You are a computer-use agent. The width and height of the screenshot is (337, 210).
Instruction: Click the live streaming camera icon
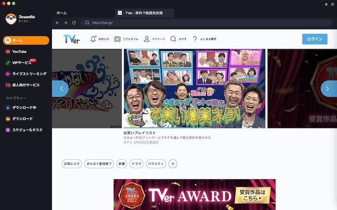tap(8, 74)
